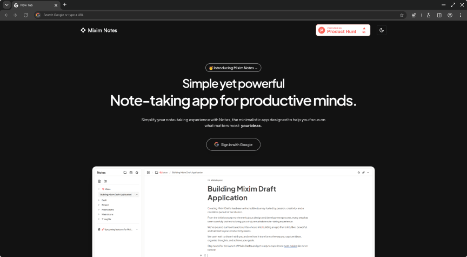Click the new note icon in preview sidebar
Screen dimensions: 467x257
(x=99, y=181)
